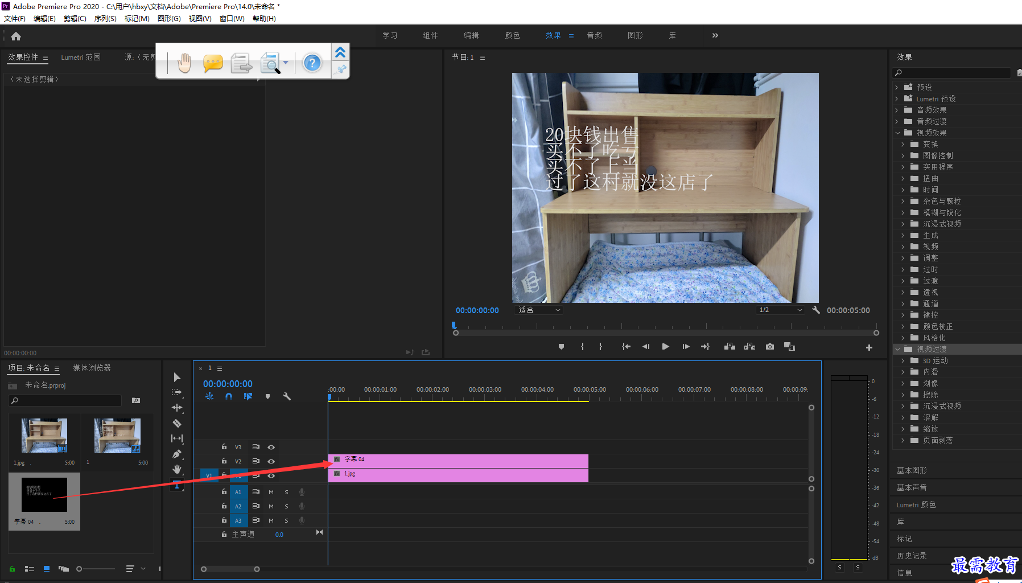Screen dimensions: 1022x583
Task: Show more workspaces with double chevron
Action: click(x=715, y=35)
